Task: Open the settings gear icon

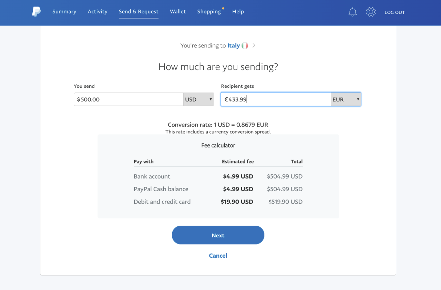Action: (x=371, y=12)
